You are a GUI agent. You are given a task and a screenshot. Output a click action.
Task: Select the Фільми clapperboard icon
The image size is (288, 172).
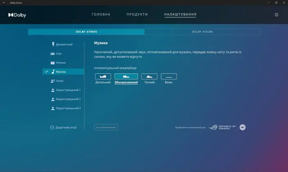(52, 63)
